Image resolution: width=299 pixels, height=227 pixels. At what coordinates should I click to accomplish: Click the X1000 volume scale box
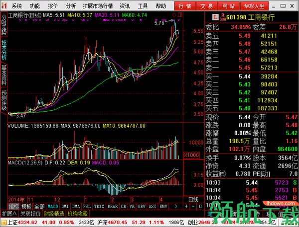pyautogui.click(x=191, y=155)
